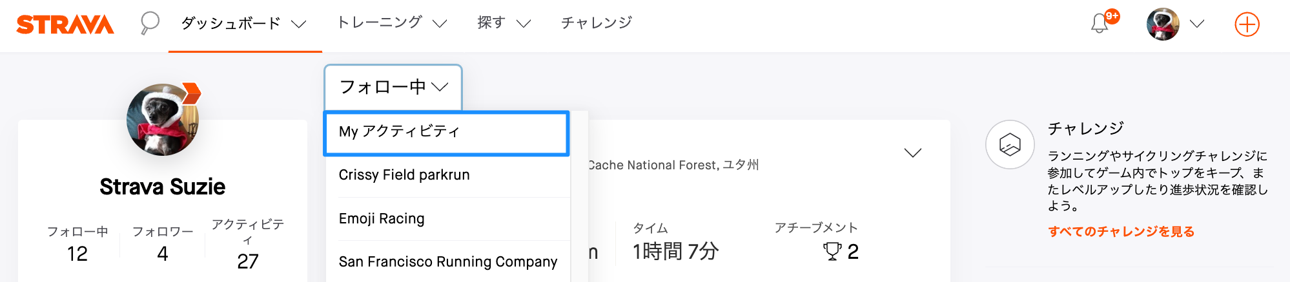Viewport: 1290px width, 282px height.
Task: Toggle the フォロー中 feed filter dropdown
Action: [393, 87]
